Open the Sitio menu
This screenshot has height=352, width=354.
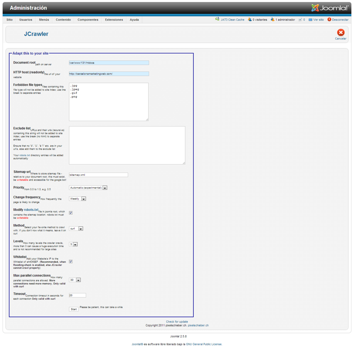[9, 20]
